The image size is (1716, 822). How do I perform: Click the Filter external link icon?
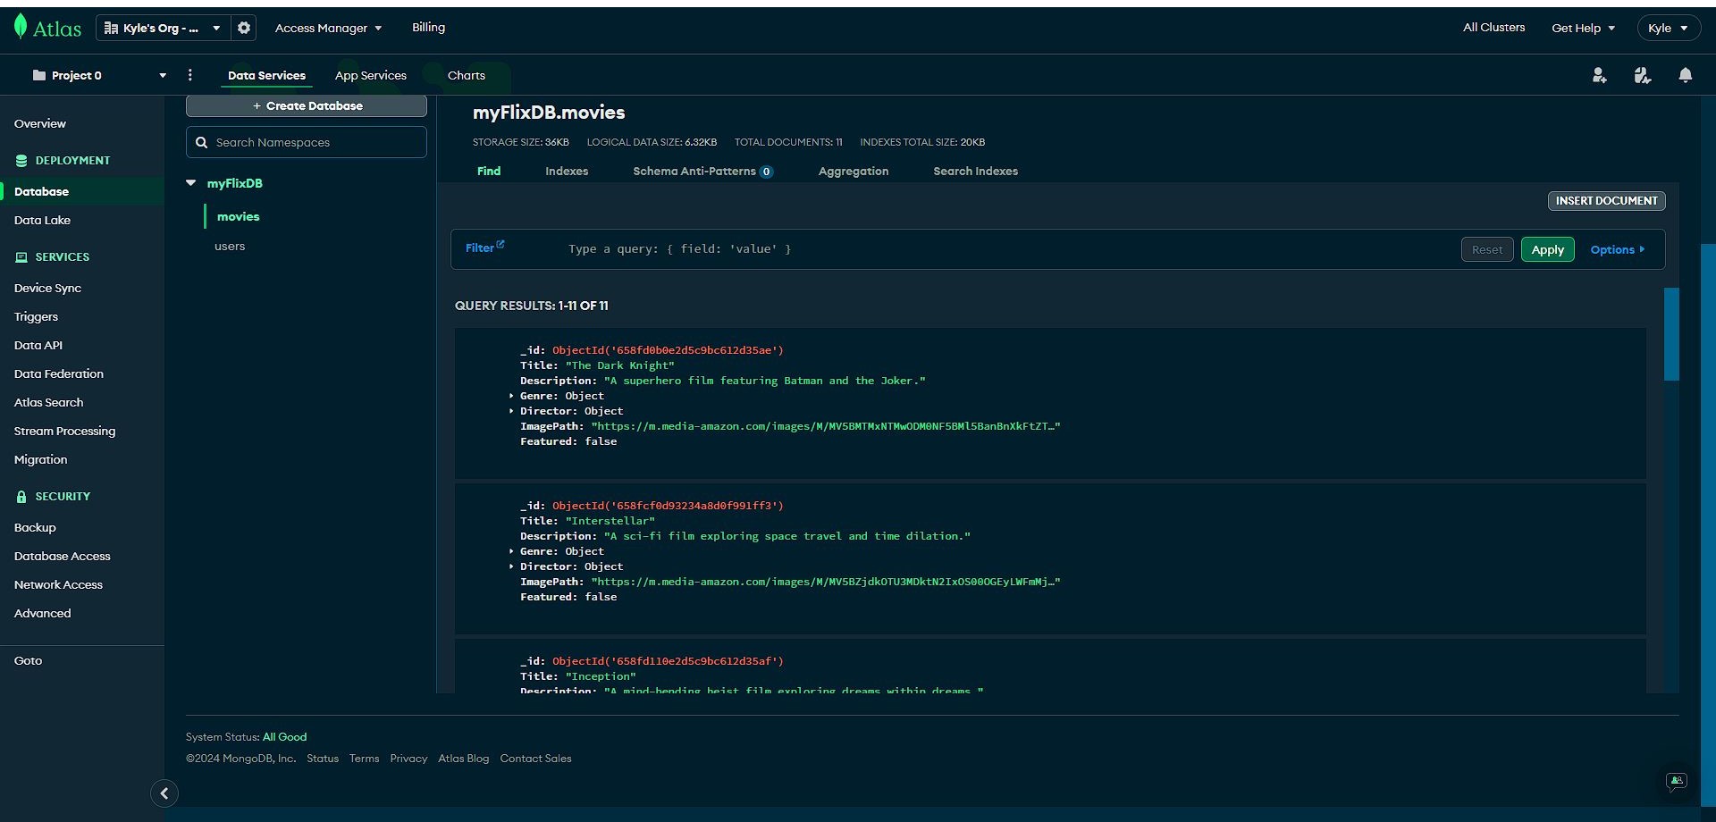point(500,244)
